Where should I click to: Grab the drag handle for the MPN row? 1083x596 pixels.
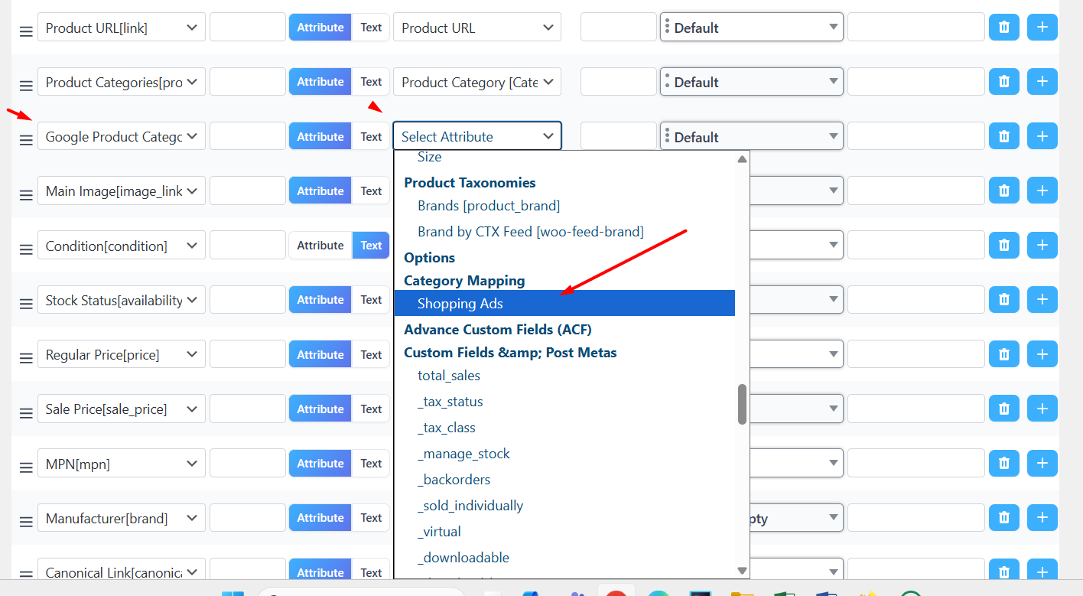point(26,467)
